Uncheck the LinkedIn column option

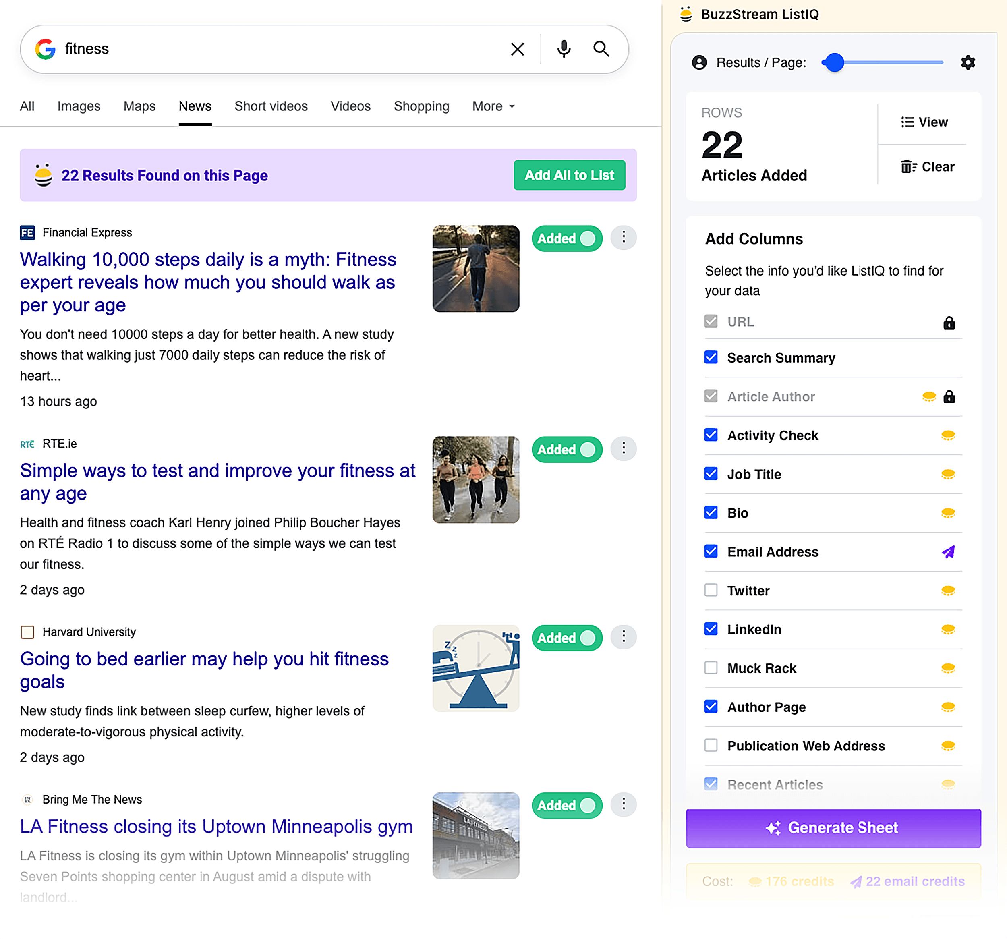click(x=711, y=629)
